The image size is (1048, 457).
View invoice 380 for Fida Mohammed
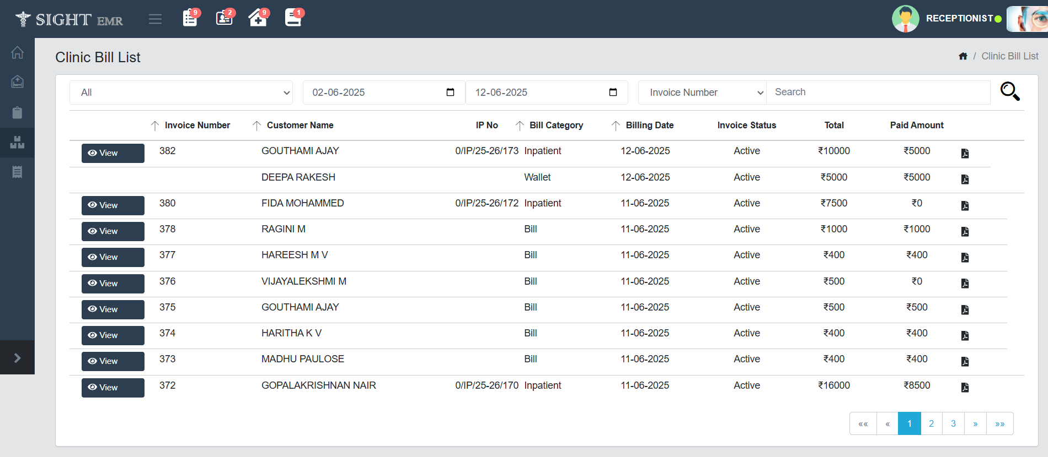(x=113, y=205)
